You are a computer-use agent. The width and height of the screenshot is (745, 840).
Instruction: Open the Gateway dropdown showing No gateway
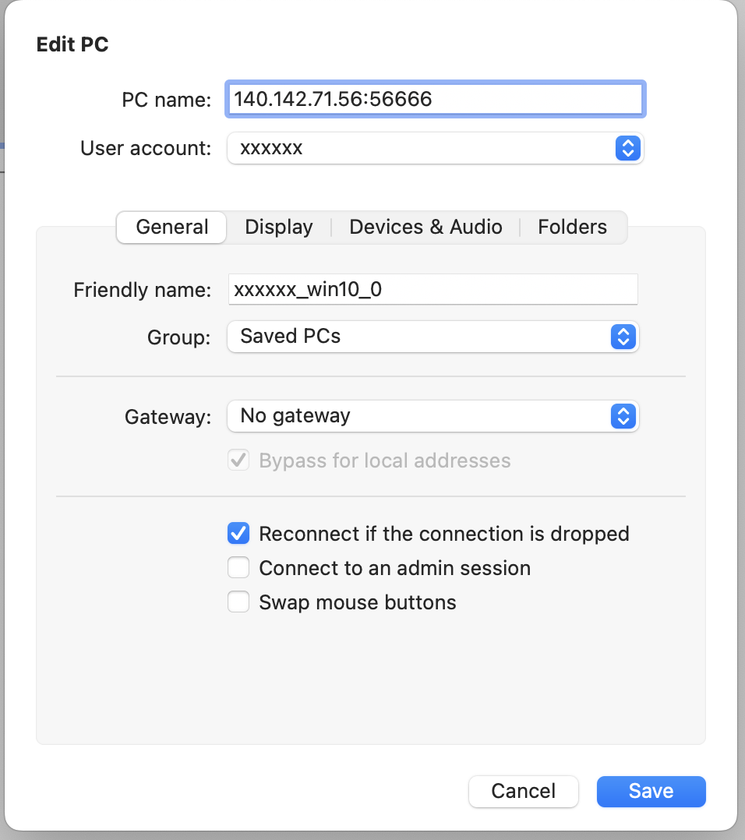[433, 416]
